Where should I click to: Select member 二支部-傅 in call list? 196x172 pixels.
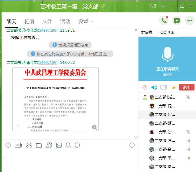pyautogui.click(x=167, y=106)
